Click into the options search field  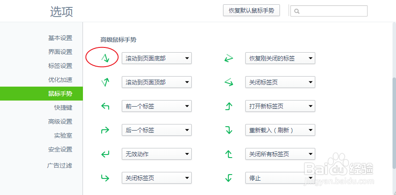point(333,11)
